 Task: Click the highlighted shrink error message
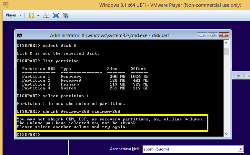pyautogui.click(x=111, y=123)
